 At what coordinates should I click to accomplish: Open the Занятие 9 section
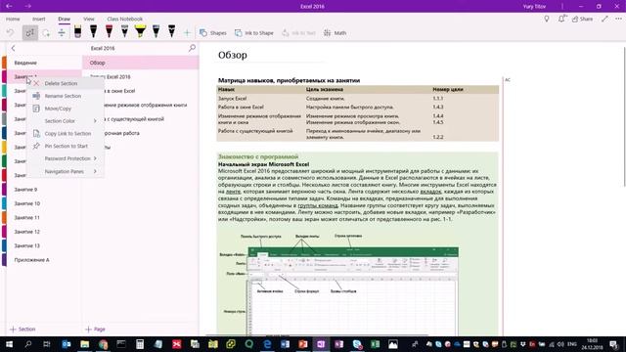[x=44, y=190]
